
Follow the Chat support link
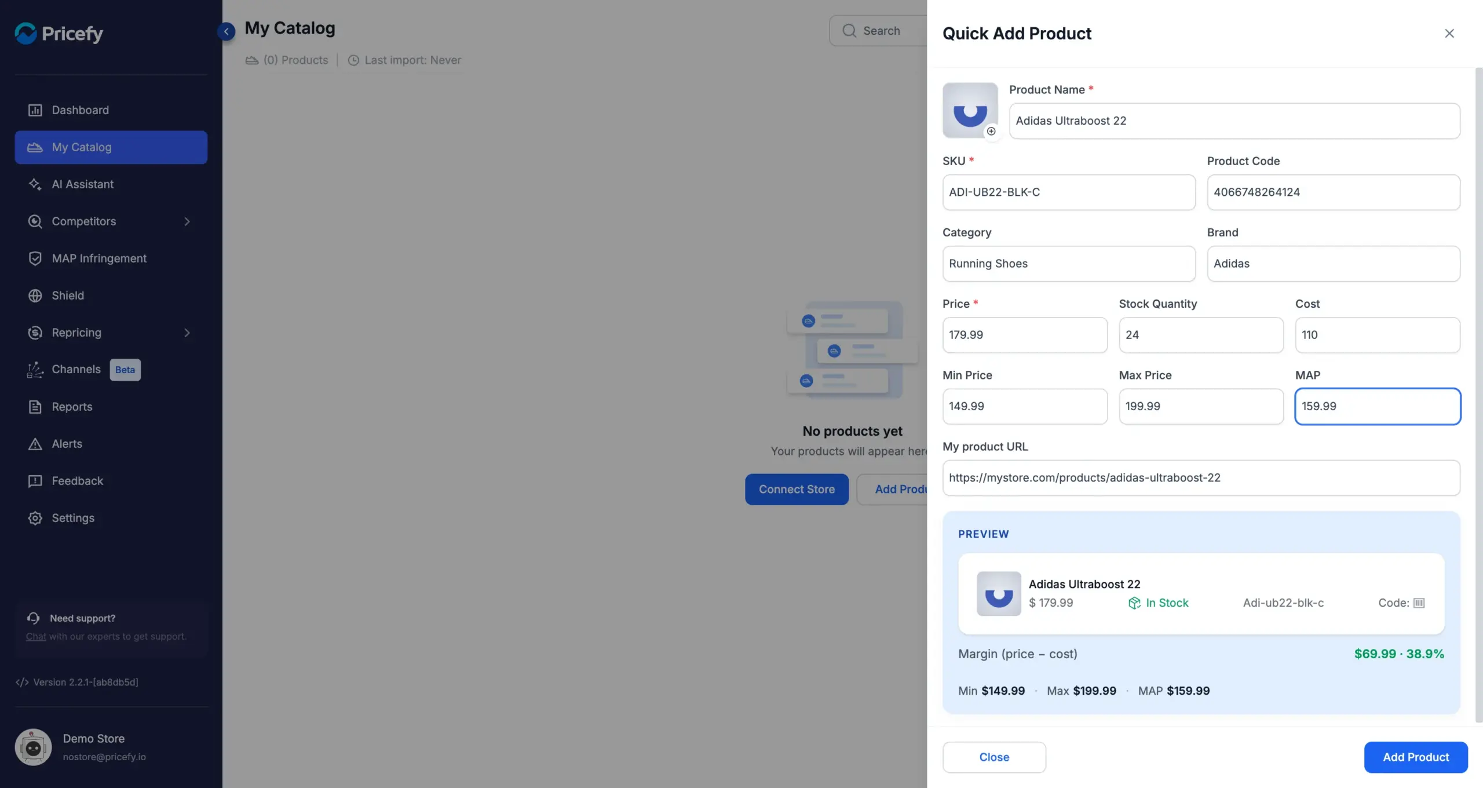pos(36,636)
